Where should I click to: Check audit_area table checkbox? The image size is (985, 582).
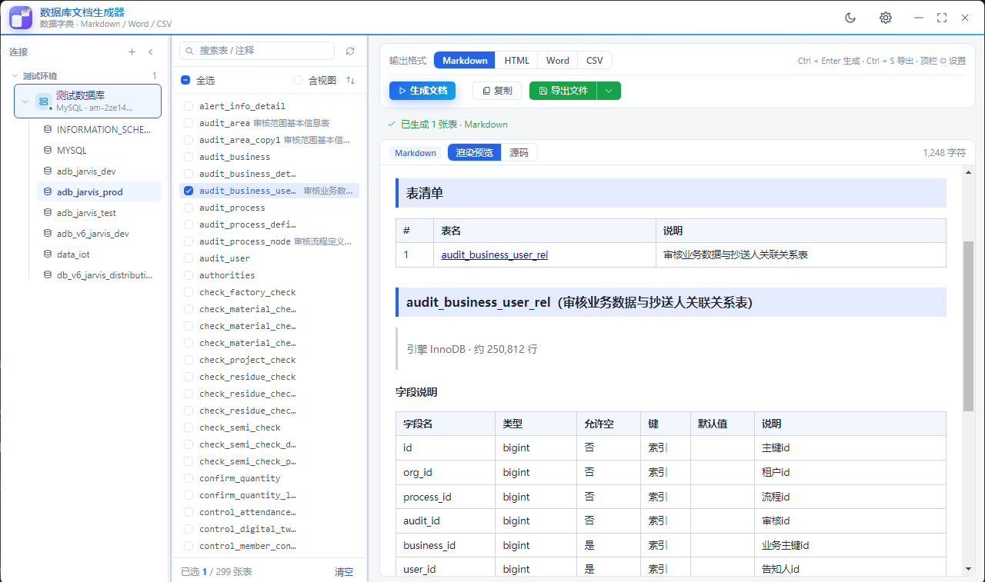(189, 123)
